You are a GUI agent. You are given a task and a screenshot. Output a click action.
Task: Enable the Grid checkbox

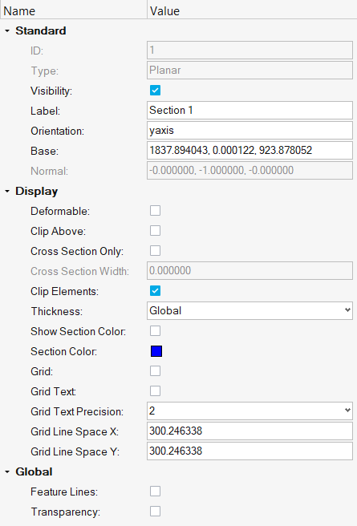tap(155, 371)
